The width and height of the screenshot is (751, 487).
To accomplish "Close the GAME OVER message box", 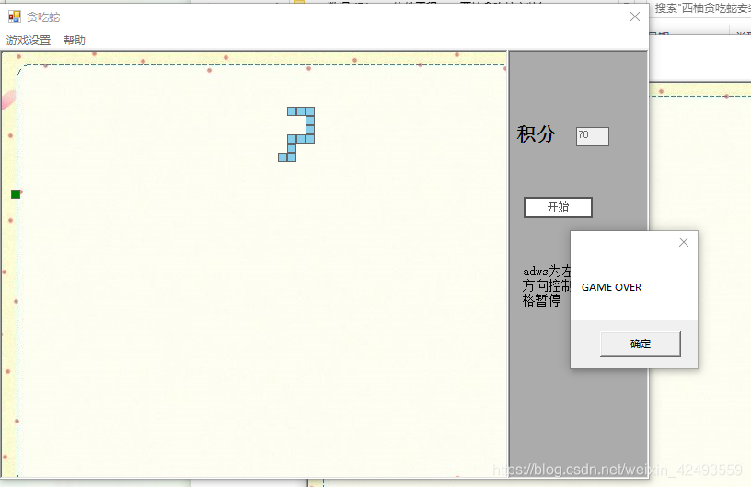I will point(684,242).
